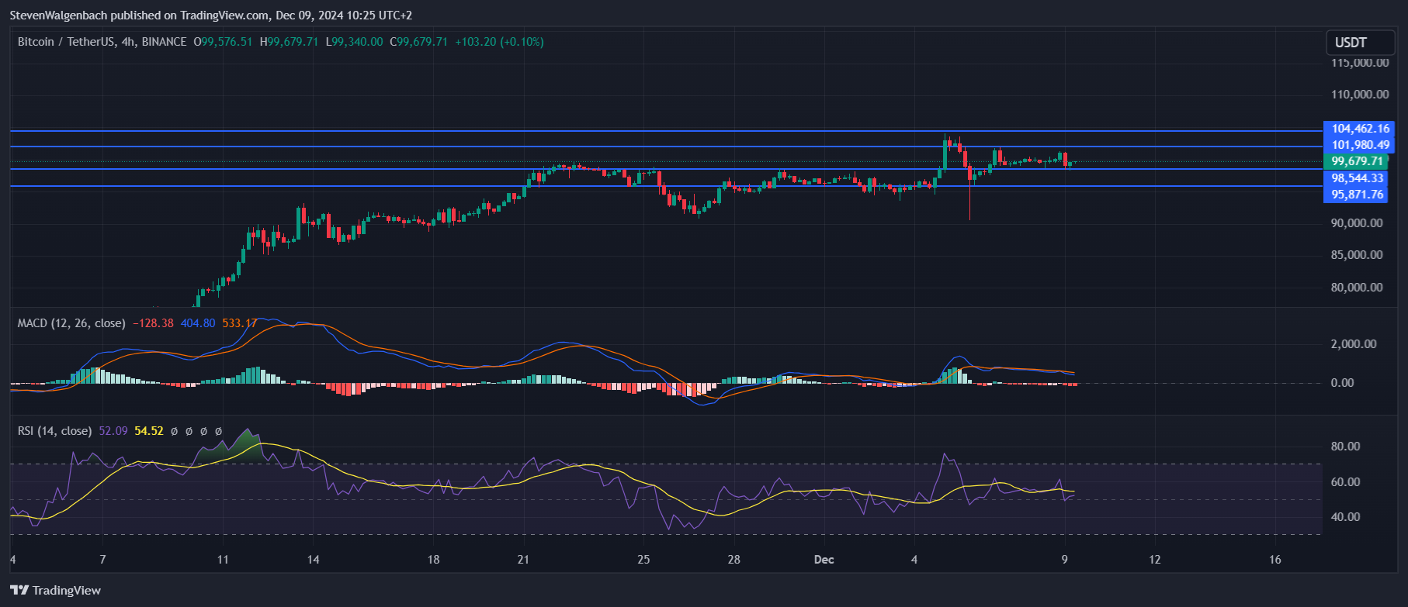Click the 85,000.00 price axis label
Screen dimensions: 1408x607
[x=1357, y=255]
